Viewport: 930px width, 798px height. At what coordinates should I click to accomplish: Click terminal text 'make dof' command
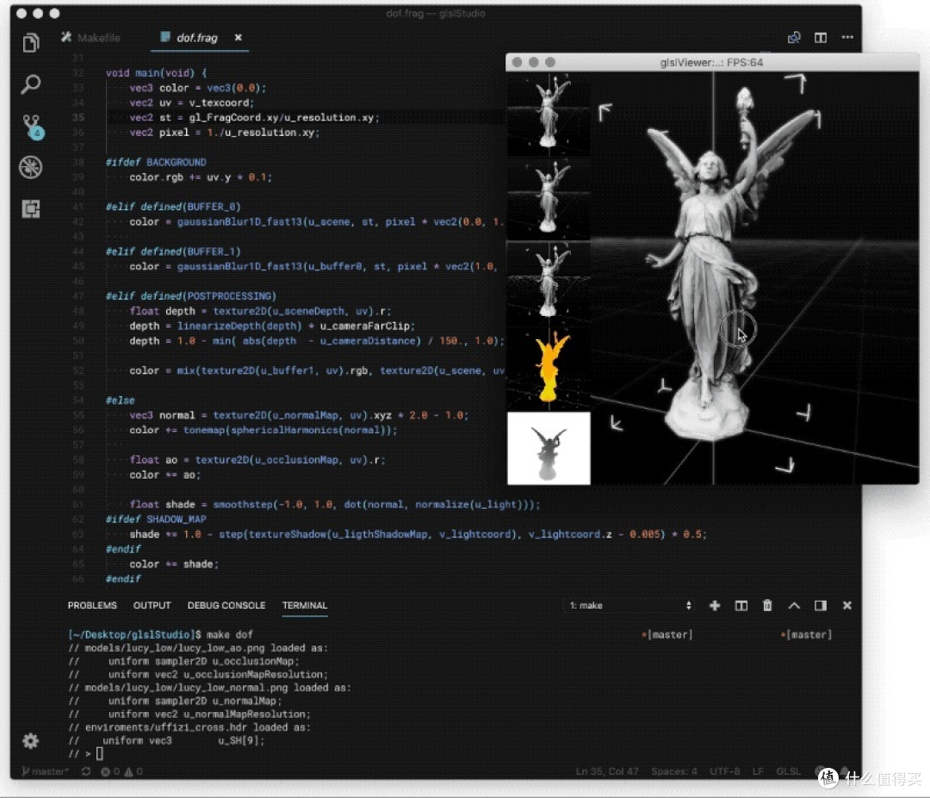pos(230,634)
